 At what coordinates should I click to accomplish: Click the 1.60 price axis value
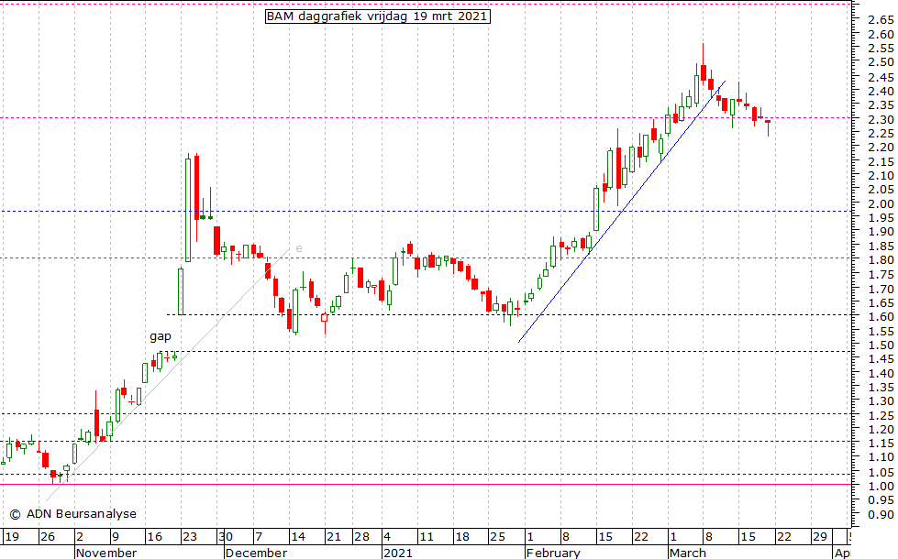tap(881, 316)
